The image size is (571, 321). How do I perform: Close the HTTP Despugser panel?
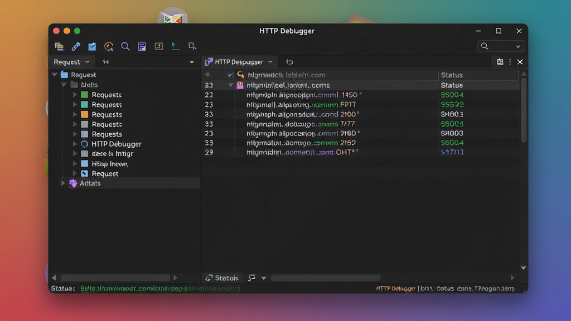point(520,62)
